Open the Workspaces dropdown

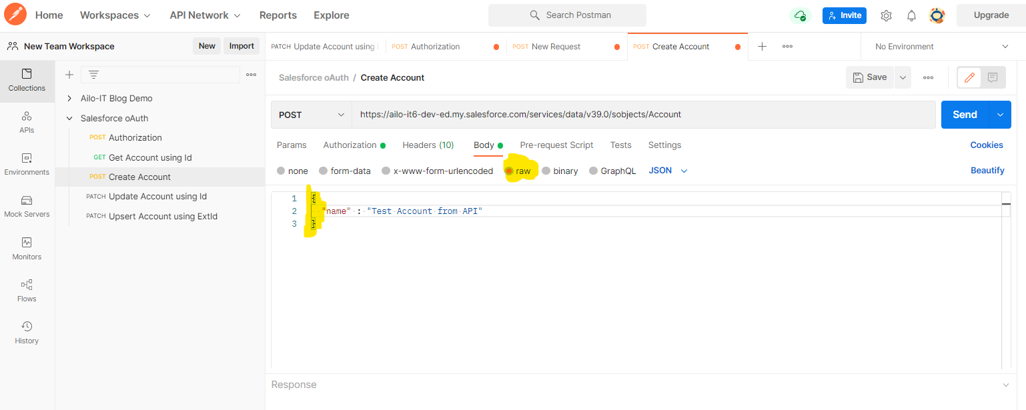click(115, 15)
